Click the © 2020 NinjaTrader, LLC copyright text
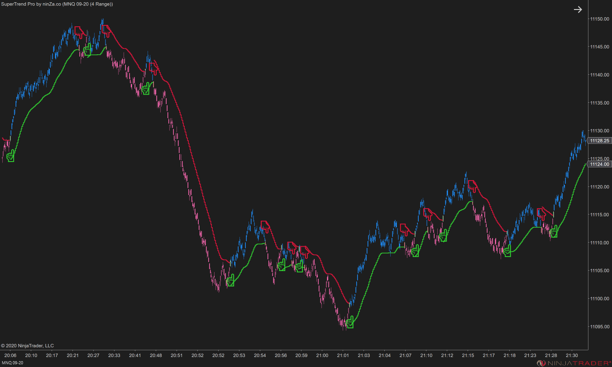This screenshot has width=612, height=367. pos(28,346)
